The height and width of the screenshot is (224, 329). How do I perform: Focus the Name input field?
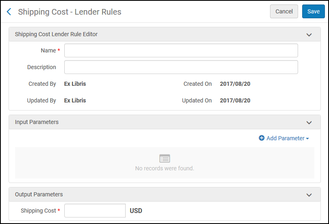[181, 50]
